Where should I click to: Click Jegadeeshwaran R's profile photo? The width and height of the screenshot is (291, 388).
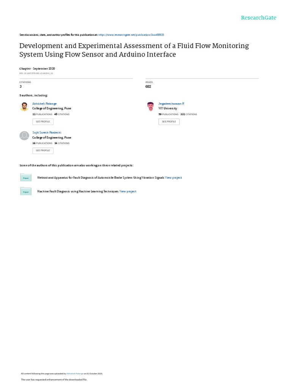(x=150, y=107)
